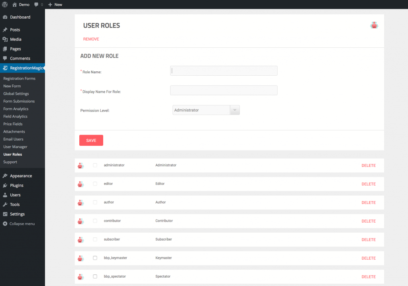Open the New item in the admin bar

point(55,4)
